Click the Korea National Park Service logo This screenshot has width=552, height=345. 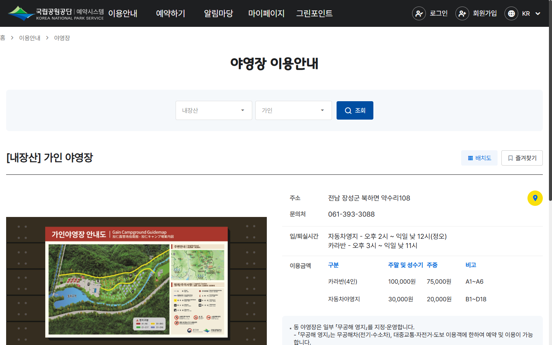coord(56,13)
